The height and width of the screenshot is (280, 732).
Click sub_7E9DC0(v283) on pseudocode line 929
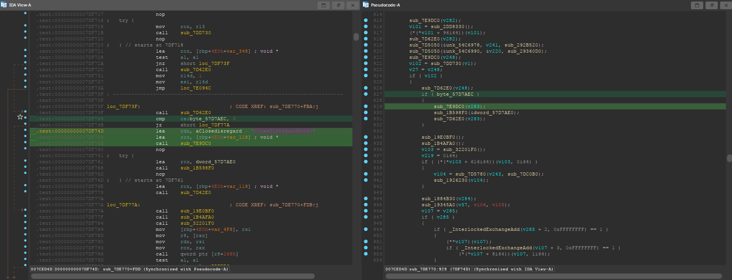pyautogui.click(x=459, y=106)
